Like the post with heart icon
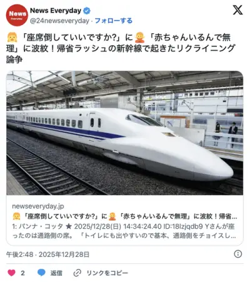Viewport: 250px width, 282px height. [x=11, y=273]
